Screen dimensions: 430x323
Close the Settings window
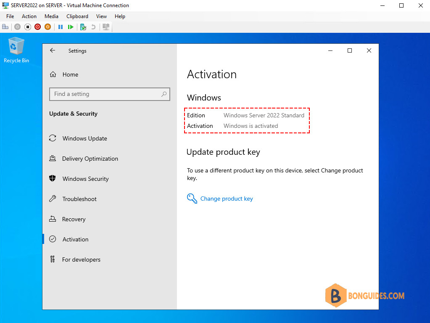[369, 50]
